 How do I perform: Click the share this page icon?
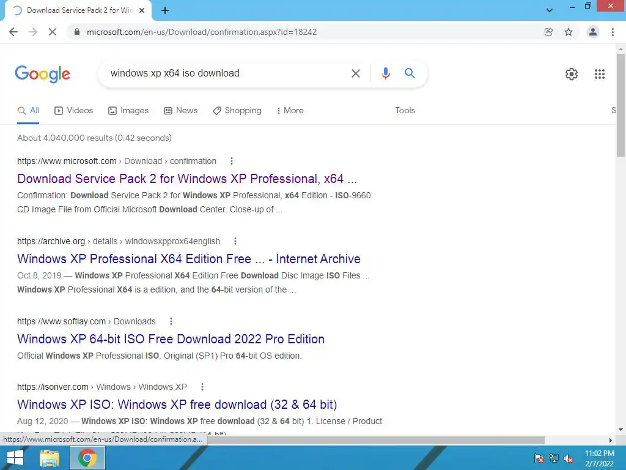coord(549,32)
